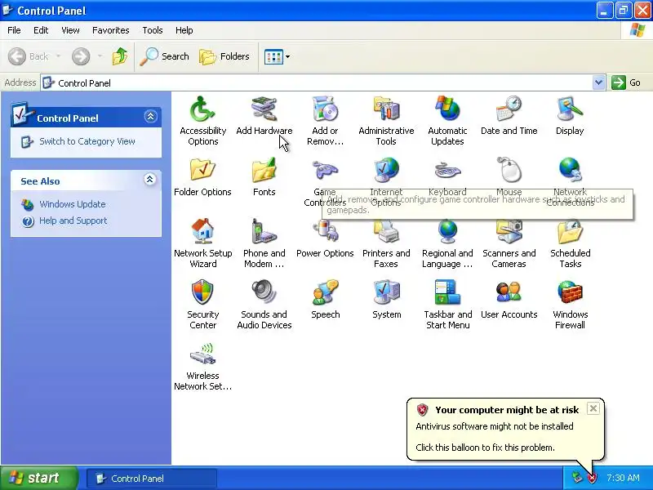Open Sounds and Audio Devices icon
The height and width of the screenshot is (490, 653).
coord(264,293)
